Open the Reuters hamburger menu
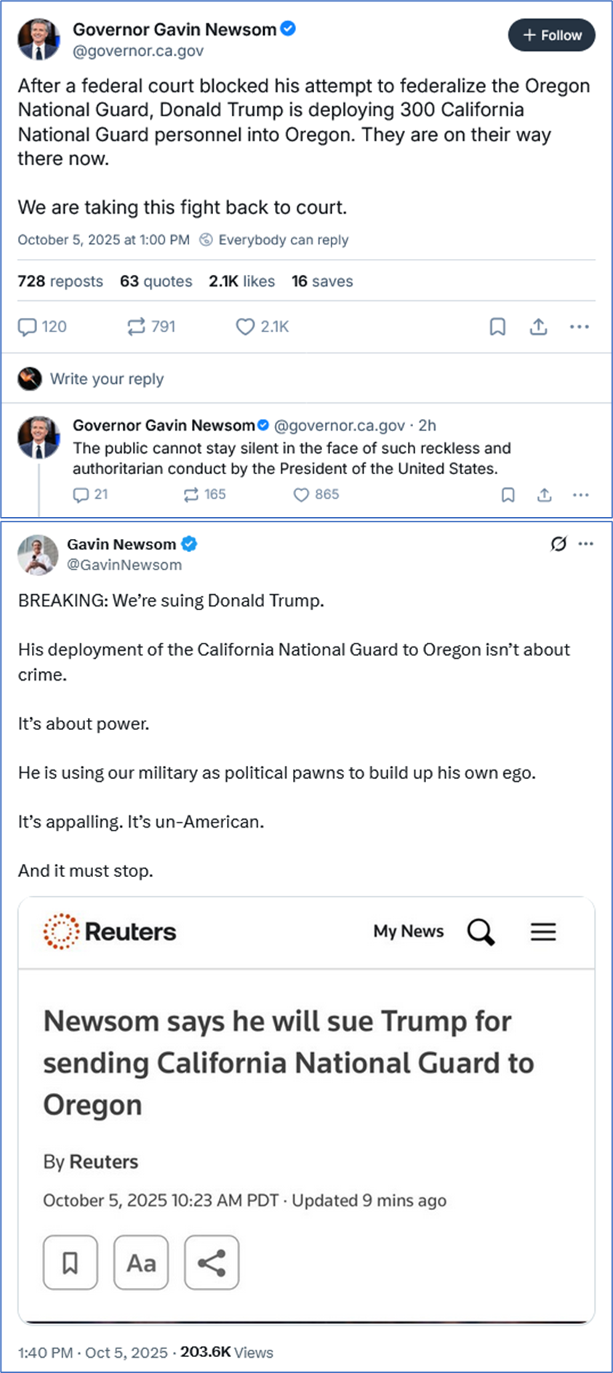The height and width of the screenshot is (1373, 613). 543,932
